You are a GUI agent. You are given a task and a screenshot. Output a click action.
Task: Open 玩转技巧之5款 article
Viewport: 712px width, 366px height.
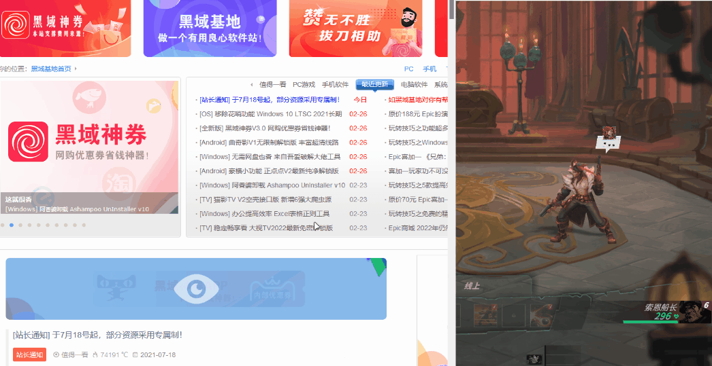click(418, 185)
